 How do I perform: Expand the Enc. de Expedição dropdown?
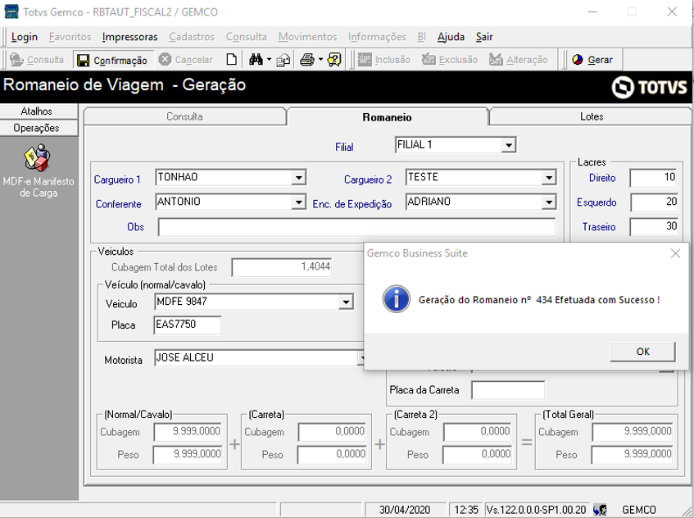(x=549, y=202)
